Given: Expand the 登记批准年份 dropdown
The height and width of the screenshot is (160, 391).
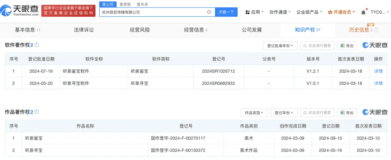Looking at the screenshot, I should (280, 46).
